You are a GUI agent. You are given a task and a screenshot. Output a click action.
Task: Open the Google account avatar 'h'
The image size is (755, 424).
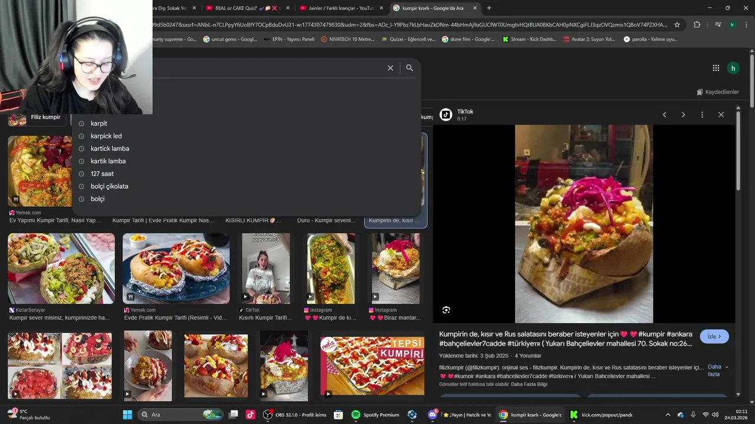point(733,68)
